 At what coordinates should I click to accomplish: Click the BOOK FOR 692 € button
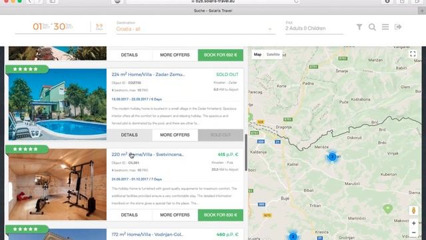[x=220, y=55]
